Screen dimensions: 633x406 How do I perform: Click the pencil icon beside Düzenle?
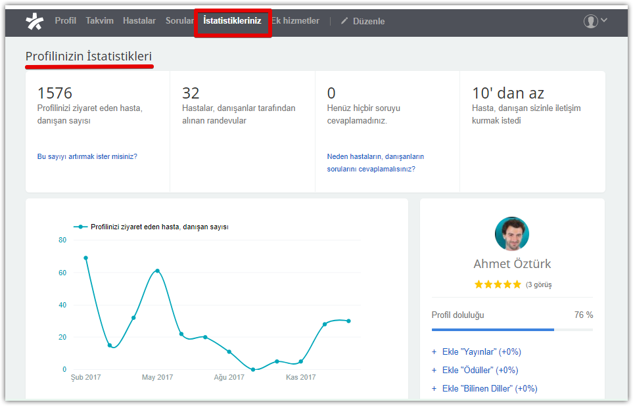[344, 21]
